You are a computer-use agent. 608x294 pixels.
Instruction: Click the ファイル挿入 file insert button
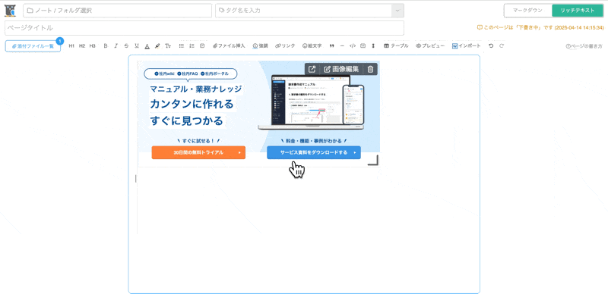(x=230, y=45)
